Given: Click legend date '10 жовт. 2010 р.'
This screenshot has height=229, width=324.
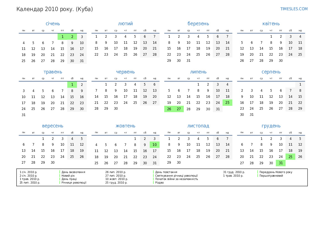Looking at the screenshot, I should click(x=116, y=179).
